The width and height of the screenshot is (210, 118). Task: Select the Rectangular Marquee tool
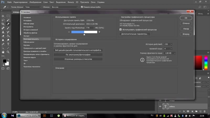click(x=8, y=16)
